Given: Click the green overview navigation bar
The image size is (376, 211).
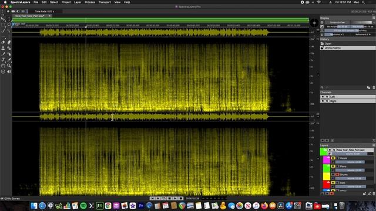Looking at the screenshot, I should (x=160, y=20).
